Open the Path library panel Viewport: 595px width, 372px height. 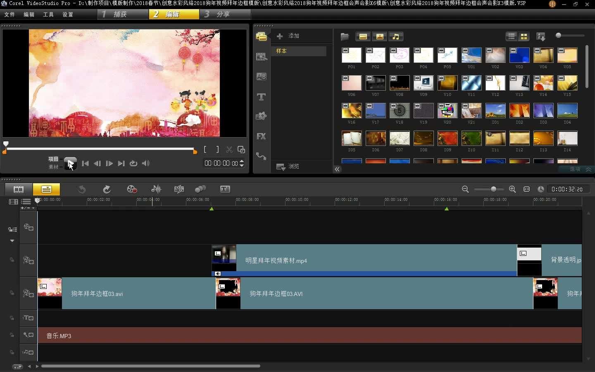pos(261,156)
